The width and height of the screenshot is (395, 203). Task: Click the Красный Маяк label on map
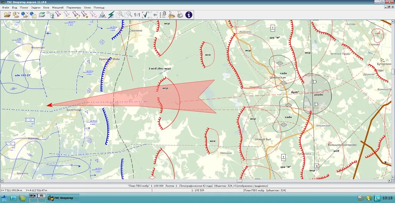109,59
